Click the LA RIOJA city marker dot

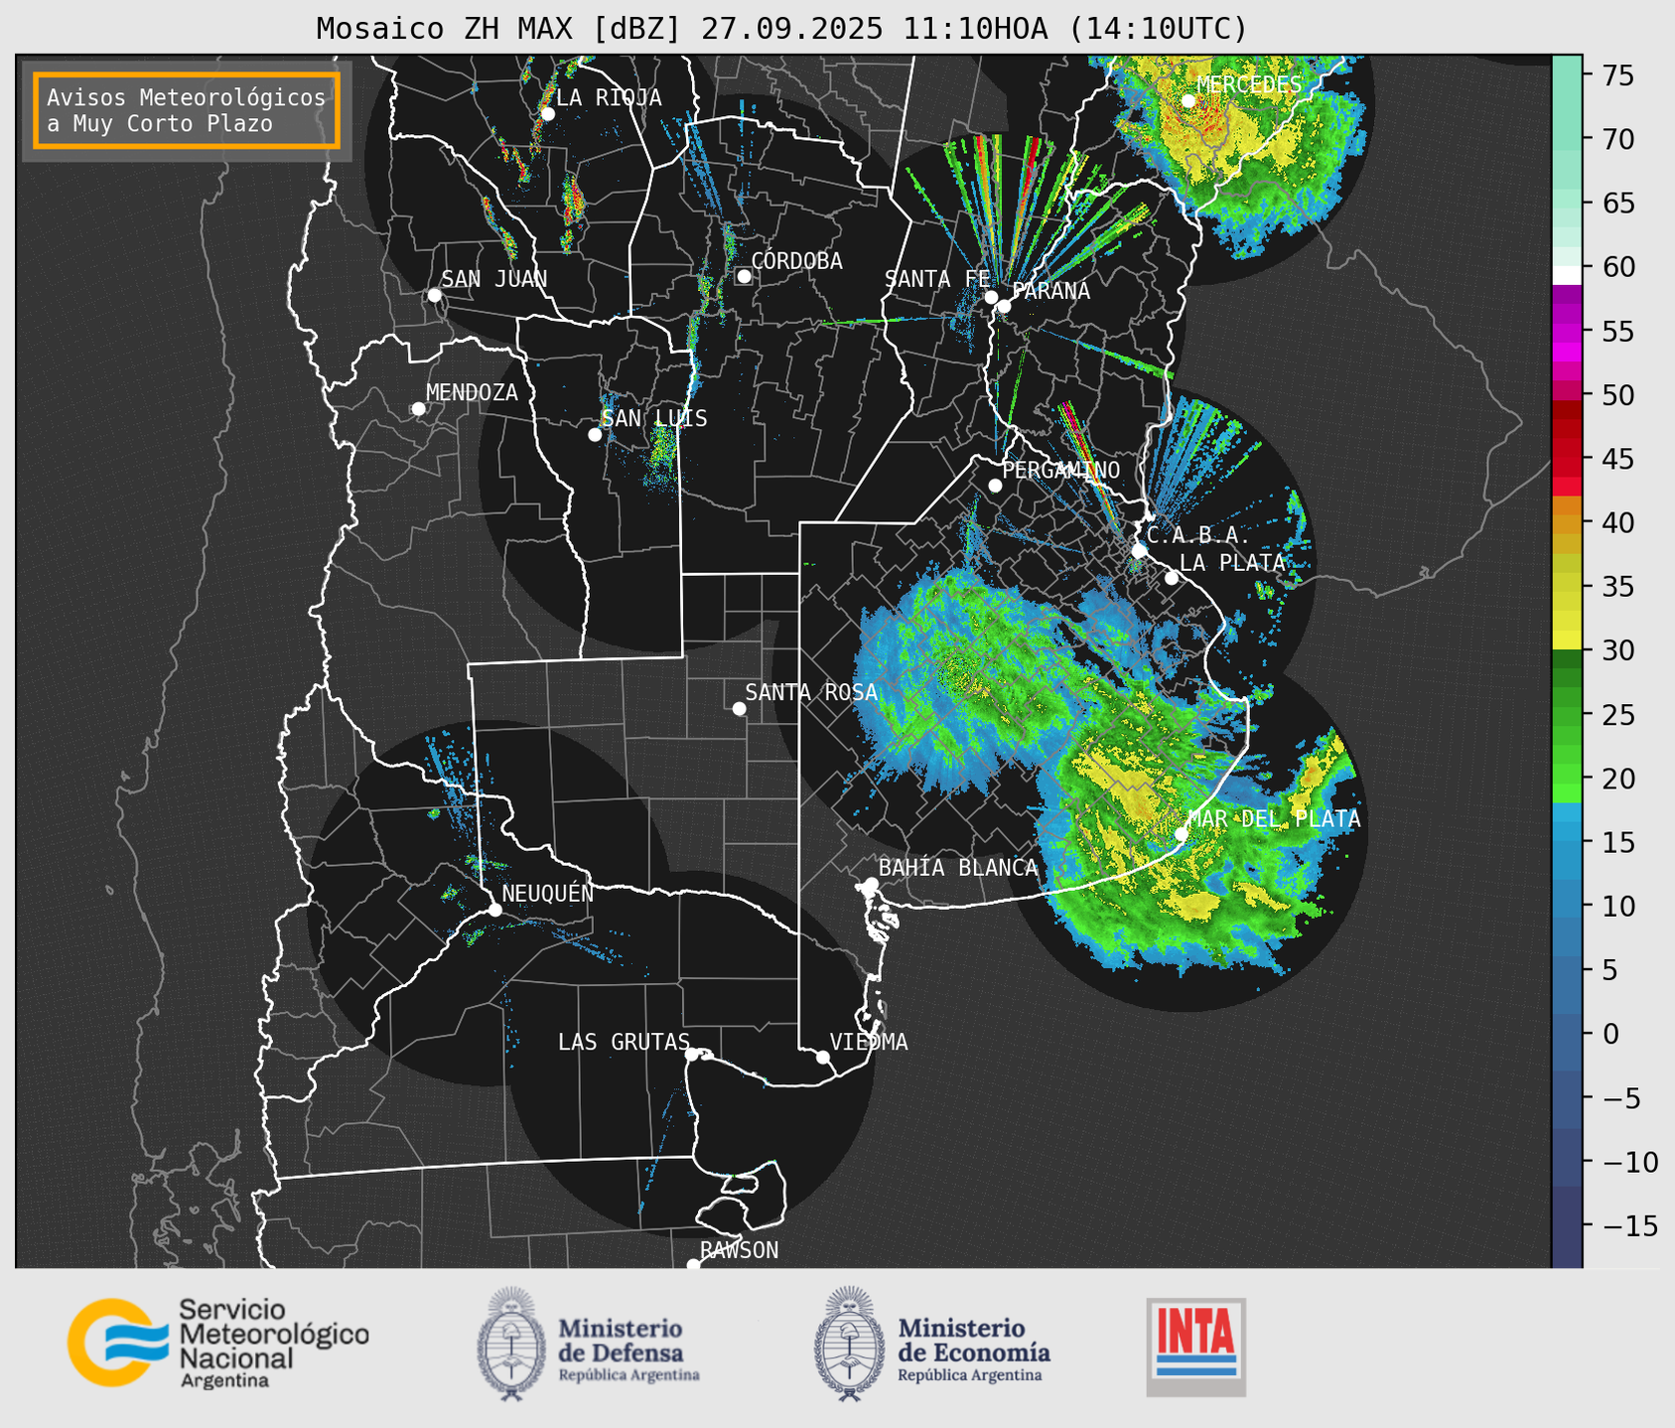548,113
